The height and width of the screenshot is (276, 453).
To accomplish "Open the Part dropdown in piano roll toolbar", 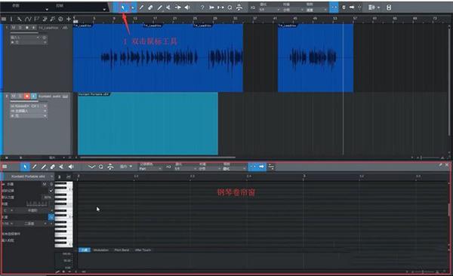I will (x=150, y=169).
